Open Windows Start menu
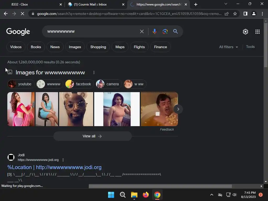Screen dimensions: 268x201 (111, 195)
